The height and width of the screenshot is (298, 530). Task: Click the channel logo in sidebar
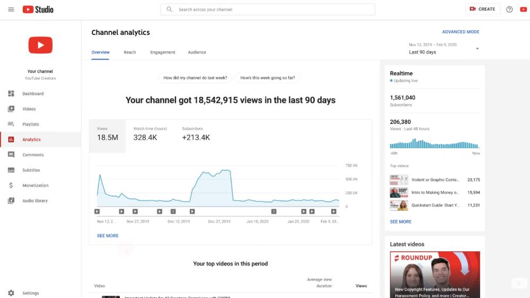40,45
